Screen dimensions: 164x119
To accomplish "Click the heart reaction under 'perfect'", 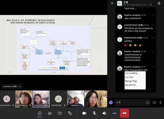I will (x=126, y=45).
